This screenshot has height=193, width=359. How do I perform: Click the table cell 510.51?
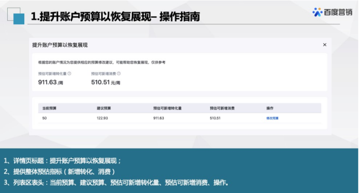tap(215, 118)
